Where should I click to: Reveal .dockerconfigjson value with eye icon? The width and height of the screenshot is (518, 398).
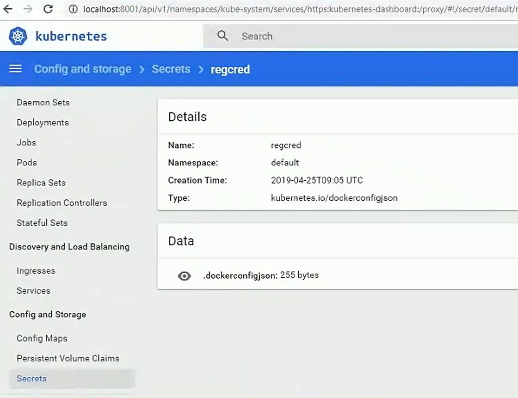point(185,276)
